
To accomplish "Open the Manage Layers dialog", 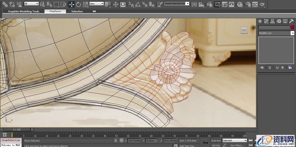I will [x=209, y=4].
